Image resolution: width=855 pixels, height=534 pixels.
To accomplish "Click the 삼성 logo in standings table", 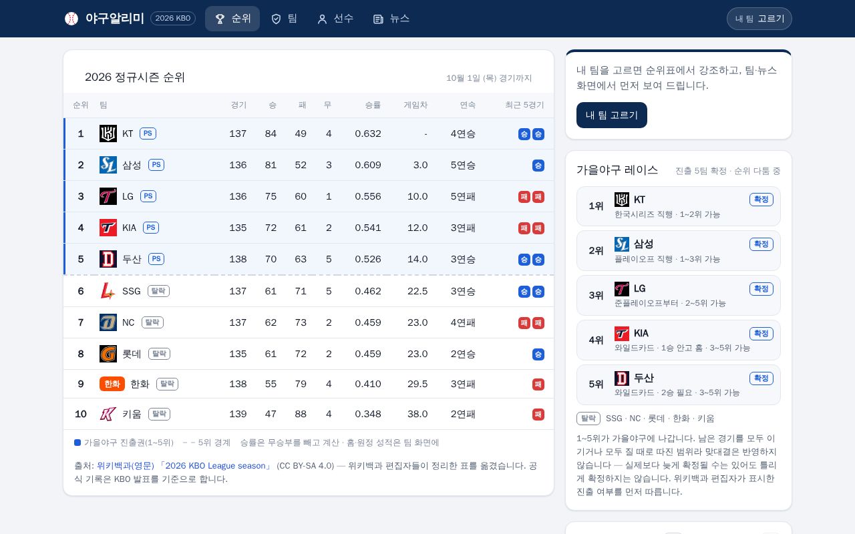I will tap(108, 165).
